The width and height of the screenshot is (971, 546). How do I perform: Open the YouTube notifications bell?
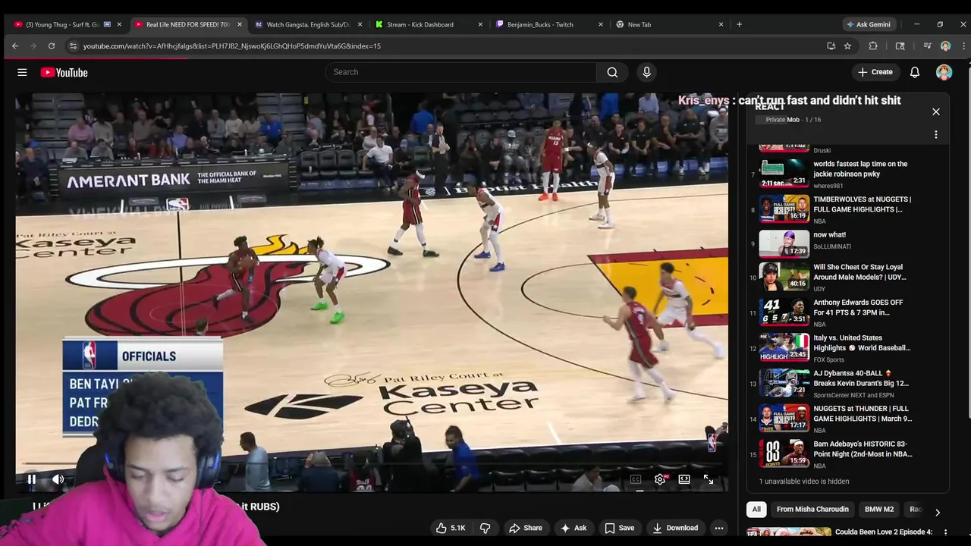click(x=915, y=72)
